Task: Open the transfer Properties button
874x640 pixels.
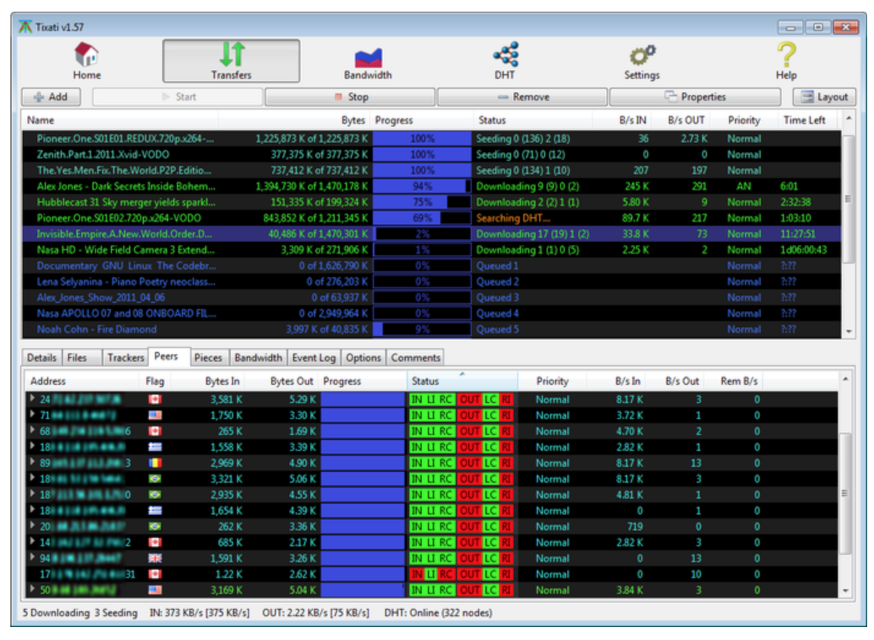Action: 695,97
